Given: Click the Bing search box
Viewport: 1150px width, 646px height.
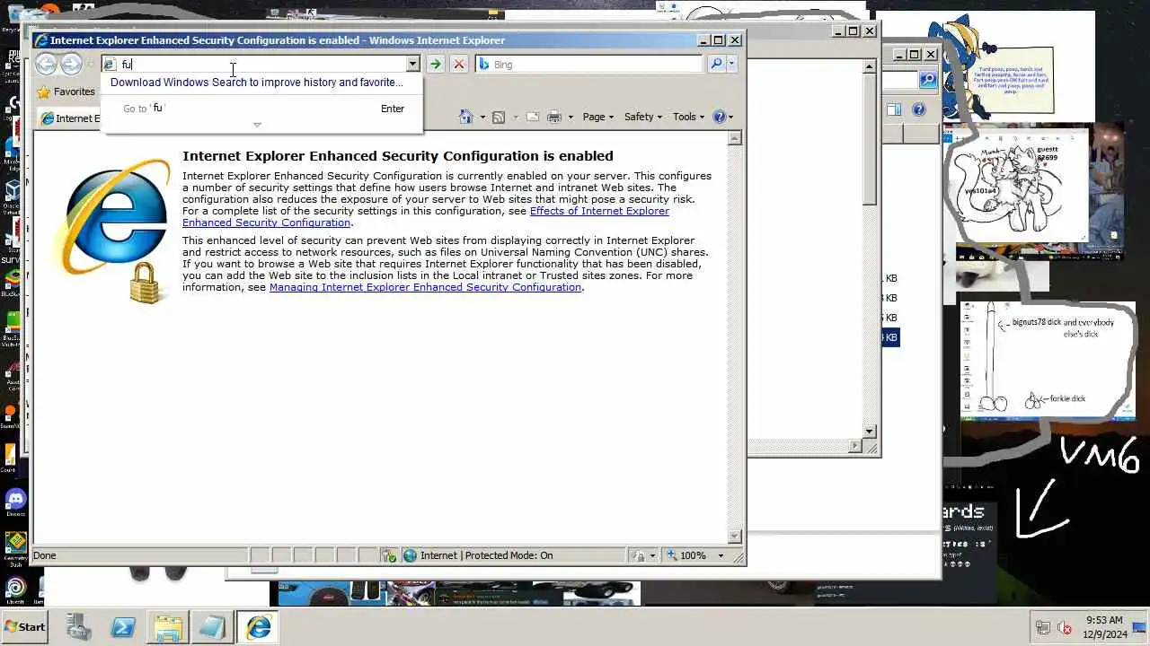Looking at the screenshot, I should click(x=588, y=64).
